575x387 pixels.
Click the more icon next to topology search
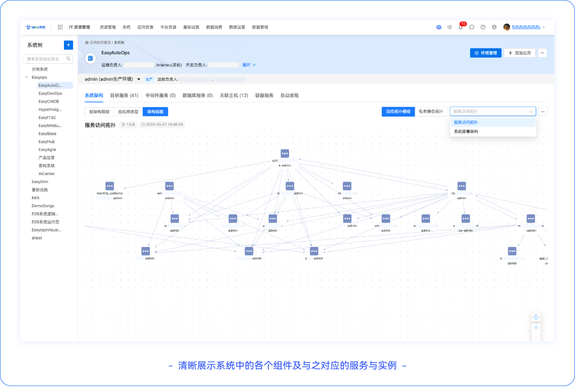point(543,111)
